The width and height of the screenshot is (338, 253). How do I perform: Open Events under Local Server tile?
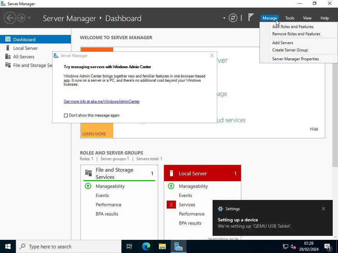186,195
